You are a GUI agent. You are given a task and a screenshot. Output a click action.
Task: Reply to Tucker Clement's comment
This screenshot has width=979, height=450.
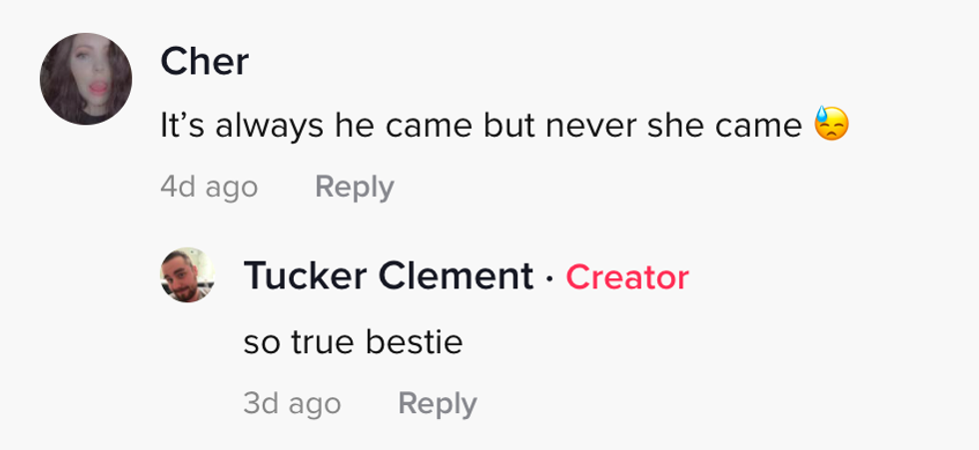(x=437, y=403)
